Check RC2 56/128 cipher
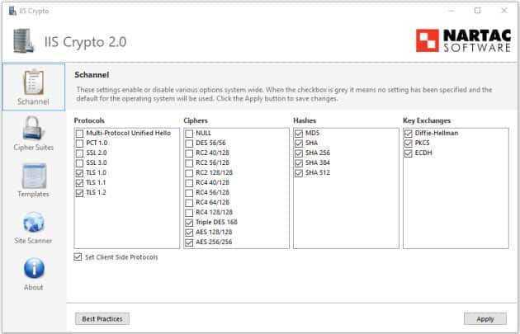This screenshot has width=520, height=334. [x=189, y=163]
